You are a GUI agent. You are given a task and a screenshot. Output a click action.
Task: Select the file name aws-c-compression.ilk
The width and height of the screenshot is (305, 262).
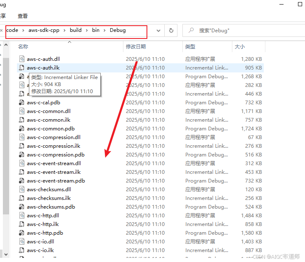54,146
